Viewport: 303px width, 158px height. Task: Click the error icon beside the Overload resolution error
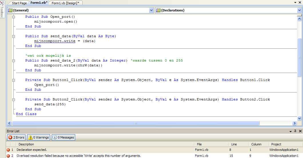8,156
